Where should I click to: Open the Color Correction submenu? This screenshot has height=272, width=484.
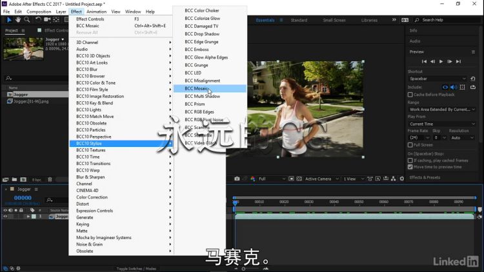click(x=121, y=197)
